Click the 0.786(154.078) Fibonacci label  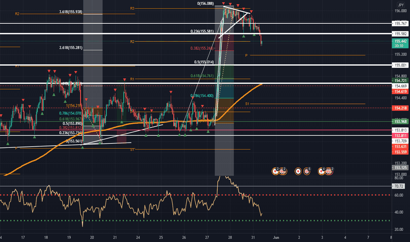(x=70, y=113)
